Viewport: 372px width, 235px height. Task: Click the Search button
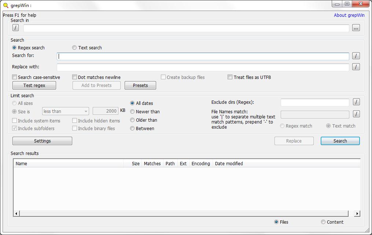[x=340, y=141]
